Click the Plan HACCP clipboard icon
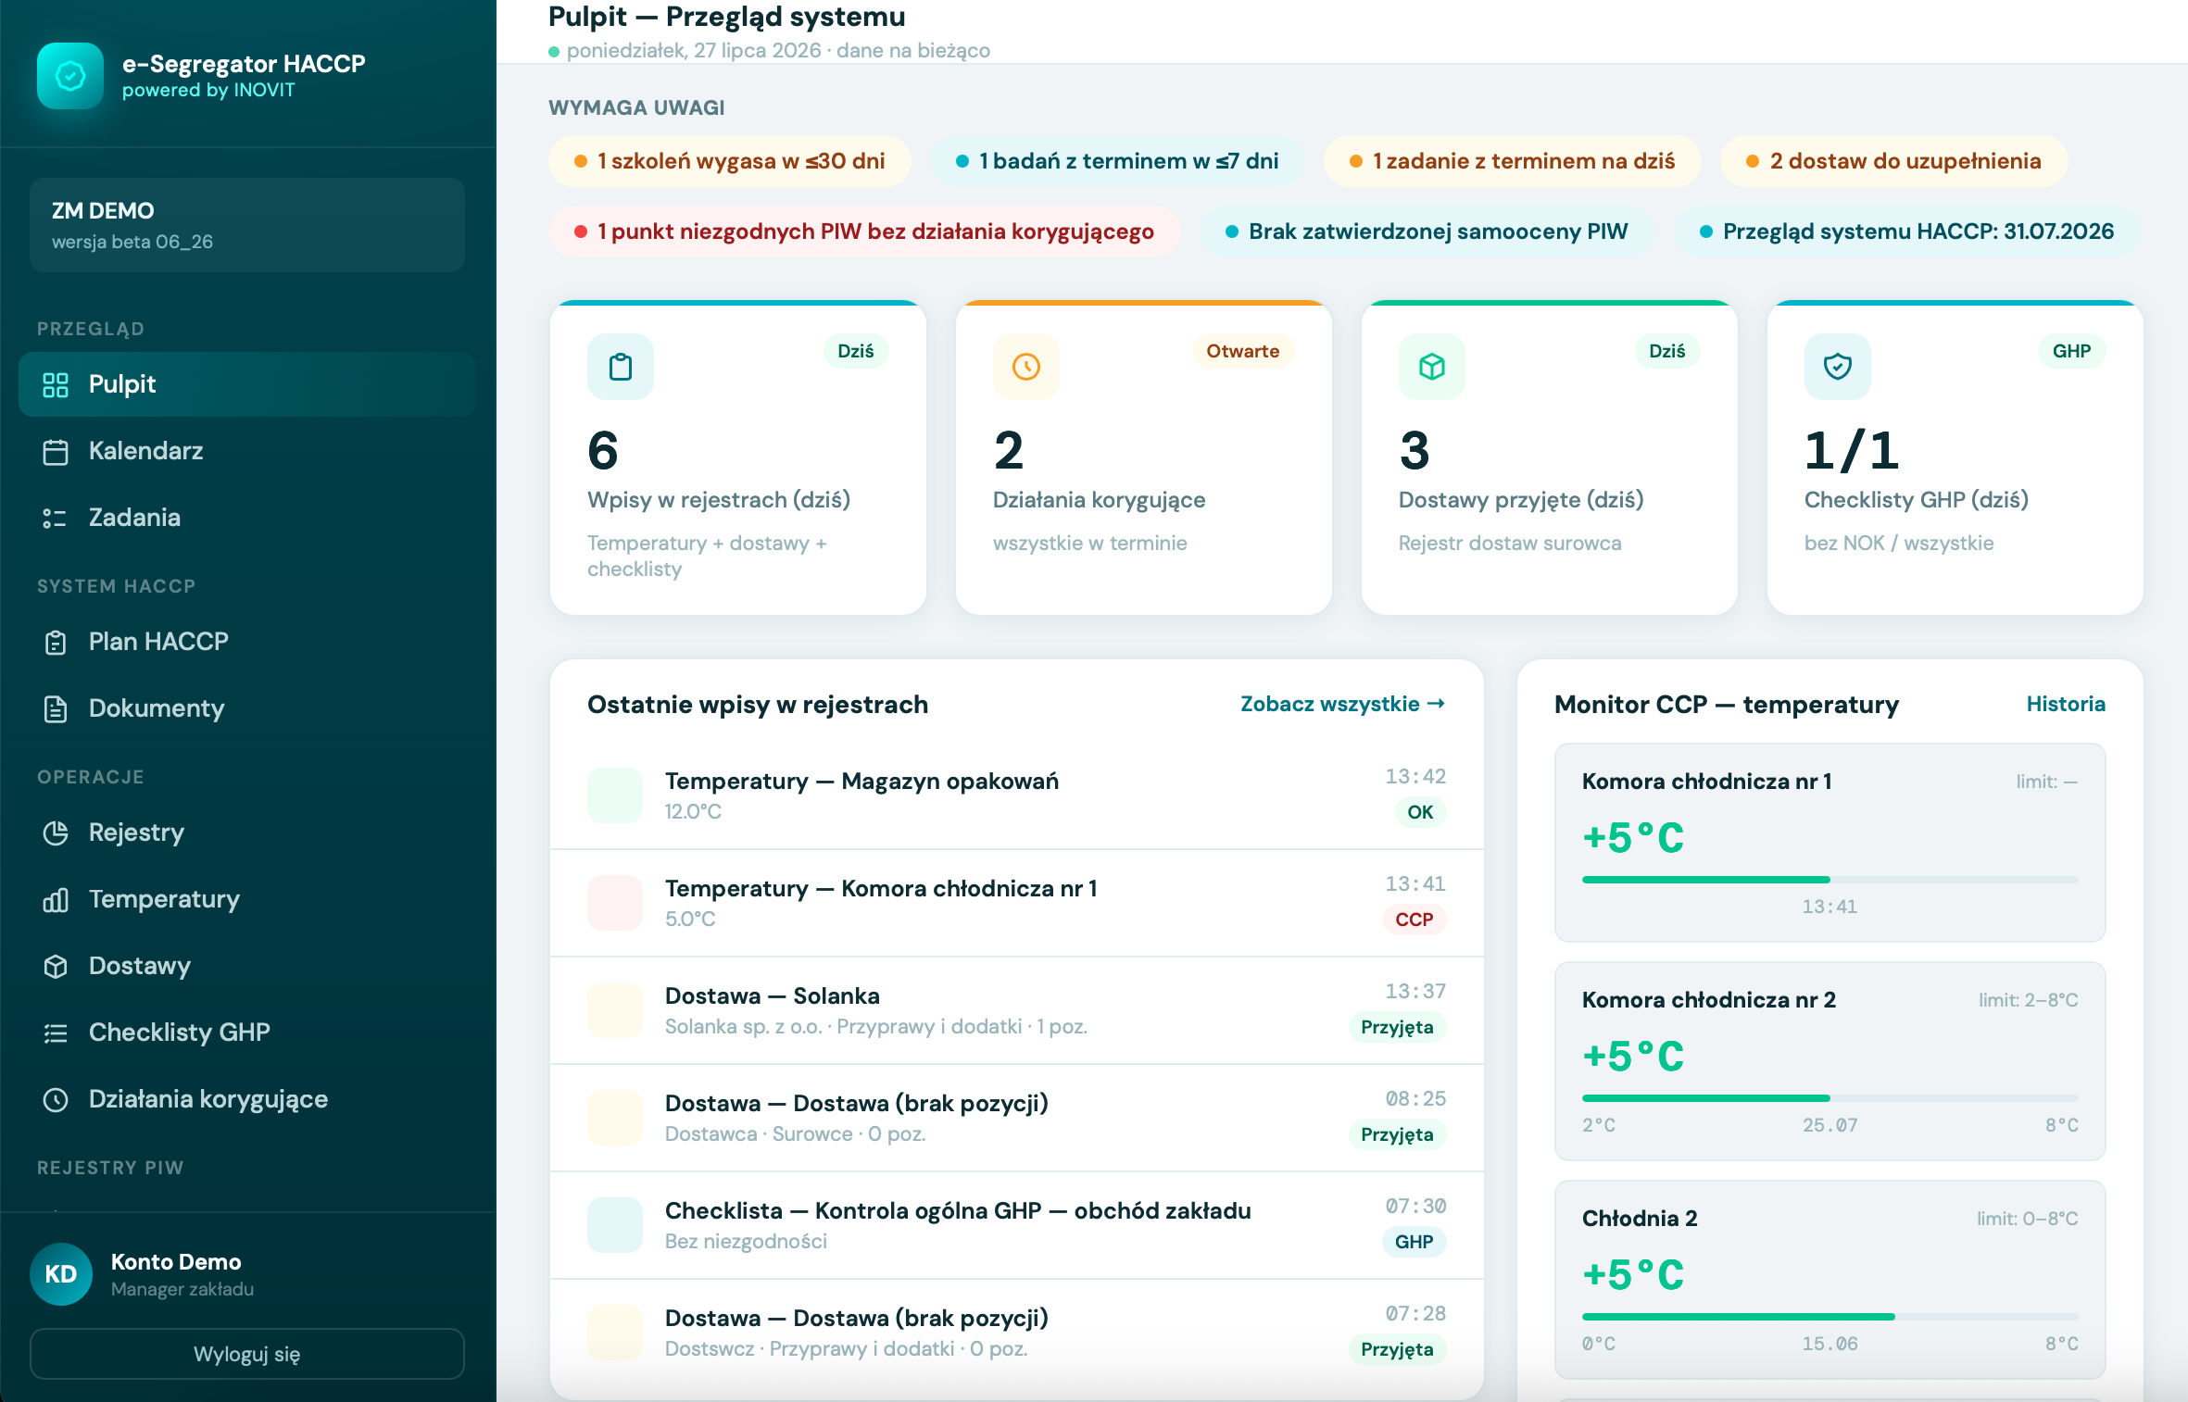This screenshot has height=1402, width=2188. (56, 642)
